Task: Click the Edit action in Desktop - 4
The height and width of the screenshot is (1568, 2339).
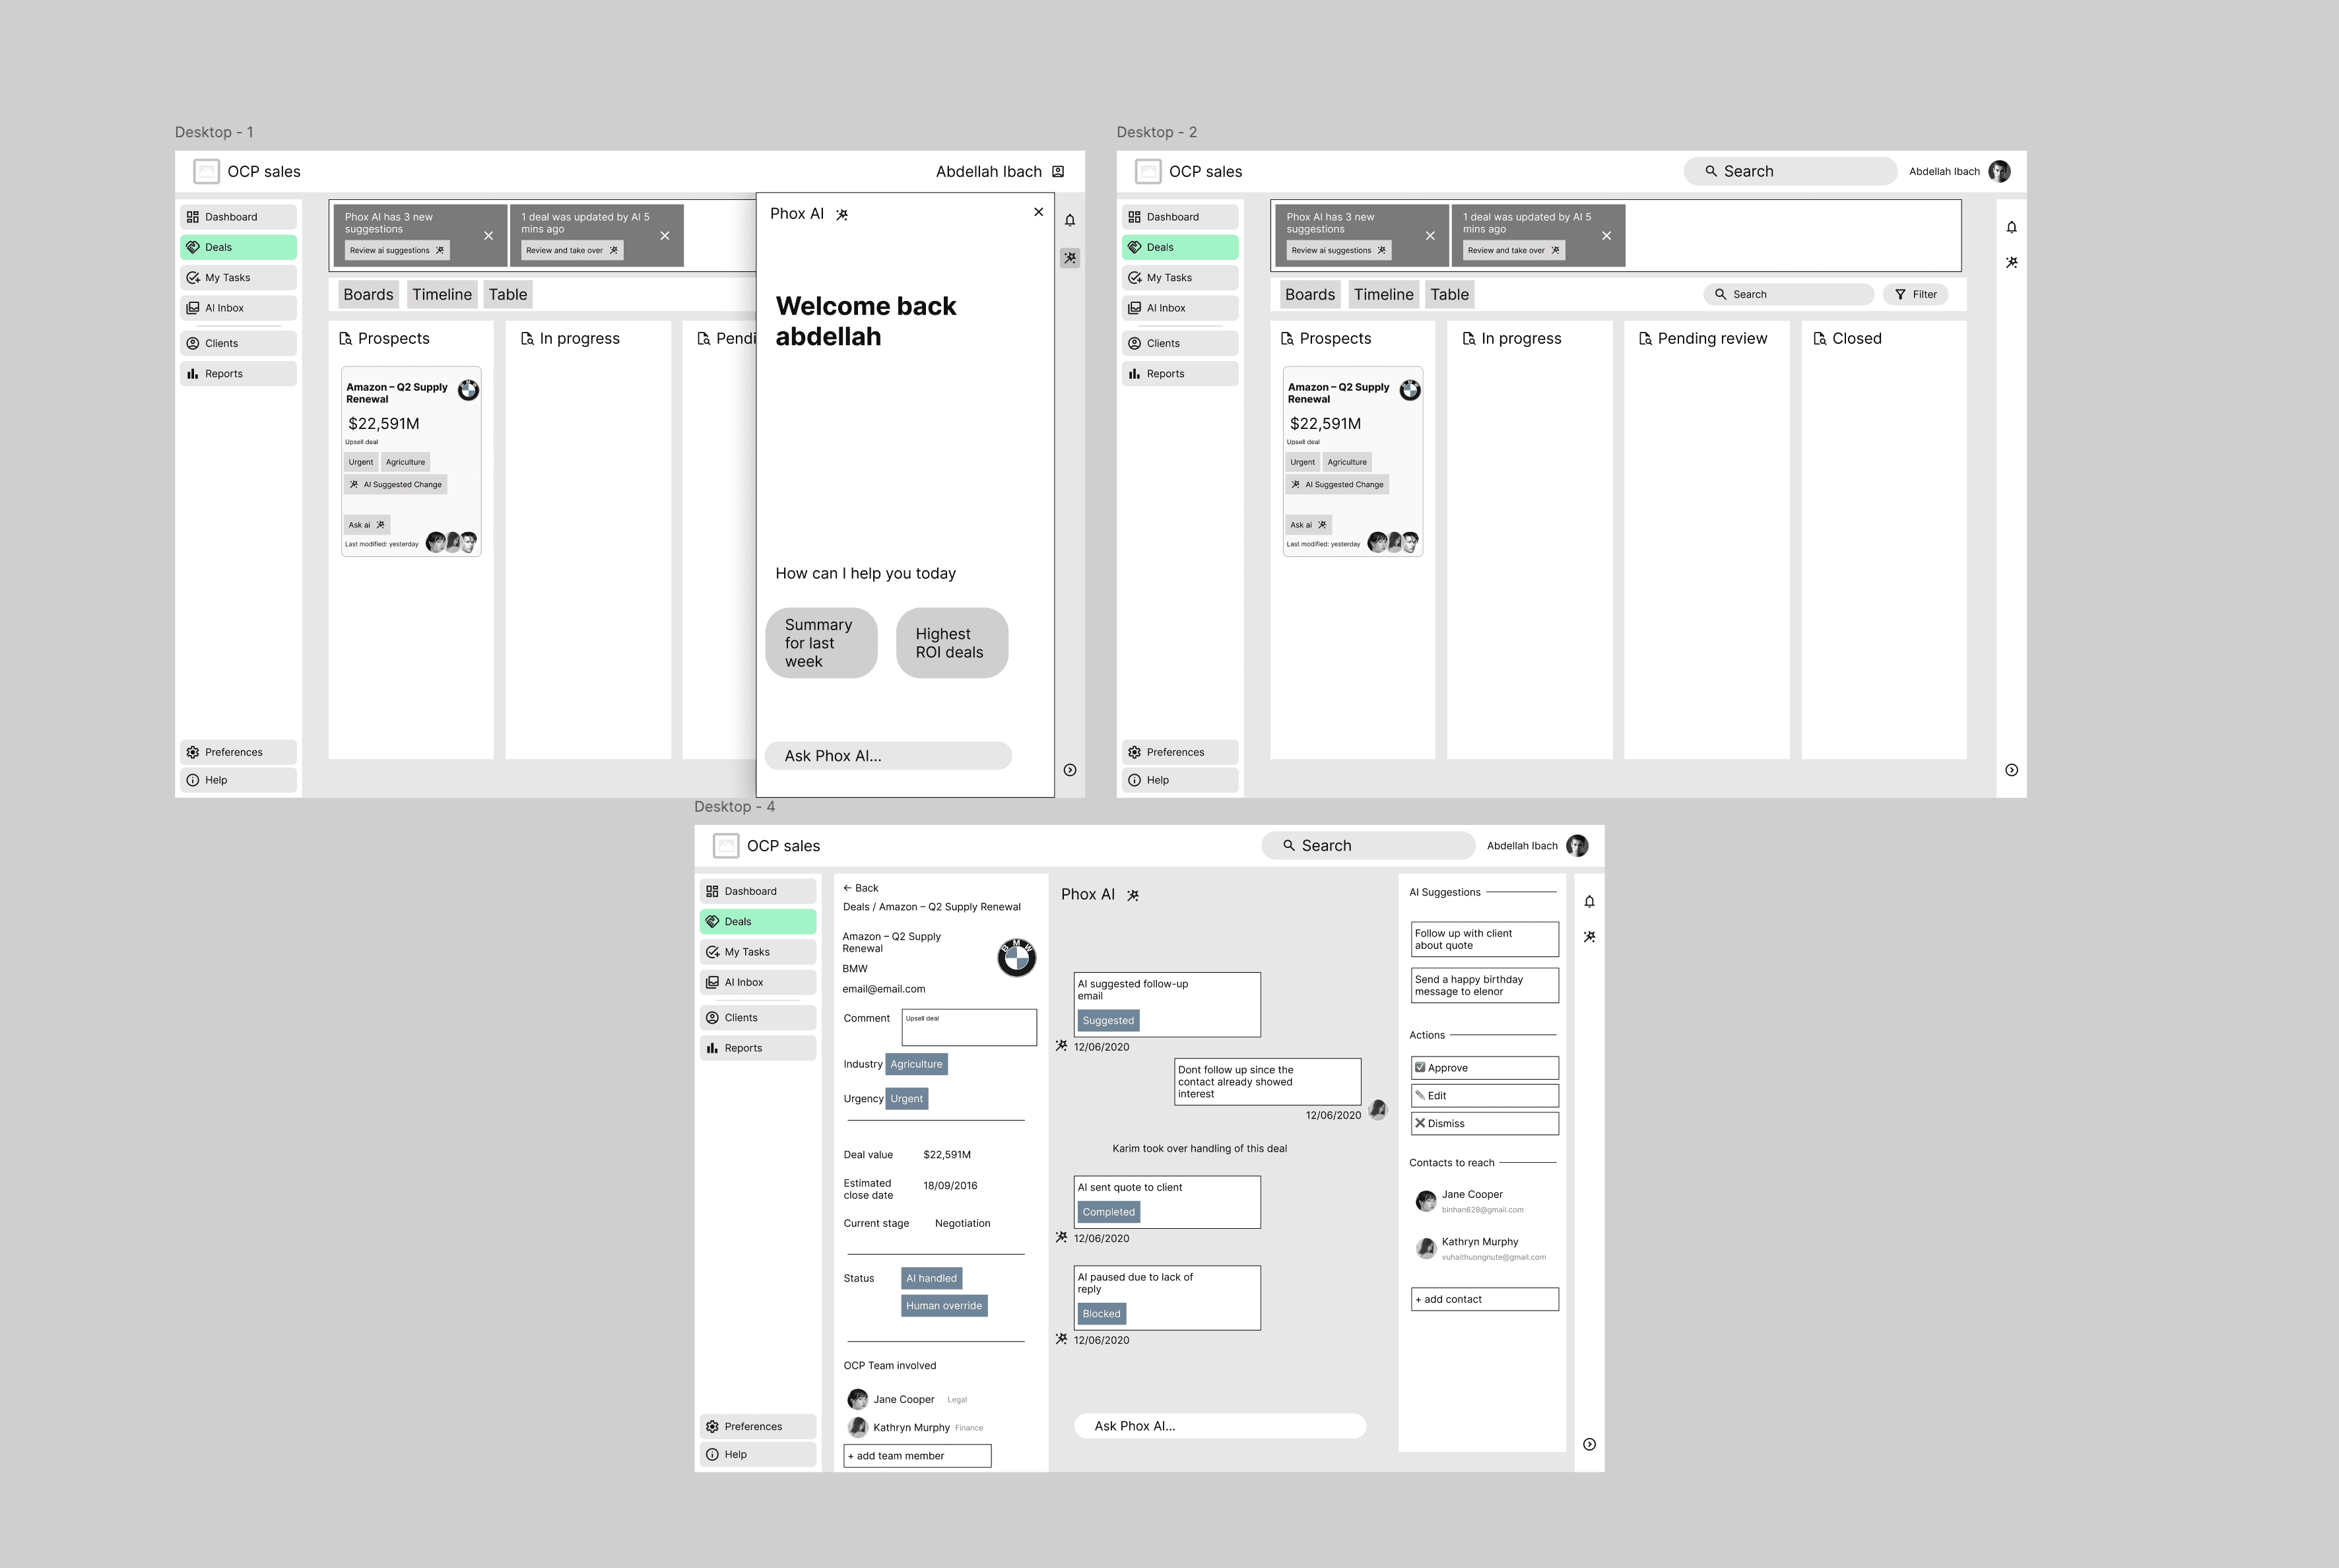Action: coord(1484,1095)
